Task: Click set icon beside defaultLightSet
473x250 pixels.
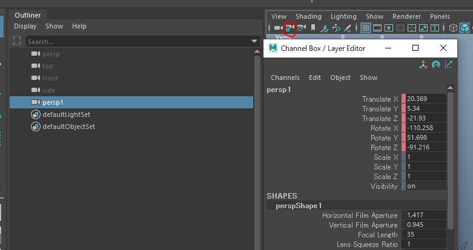Action: click(x=36, y=114)
